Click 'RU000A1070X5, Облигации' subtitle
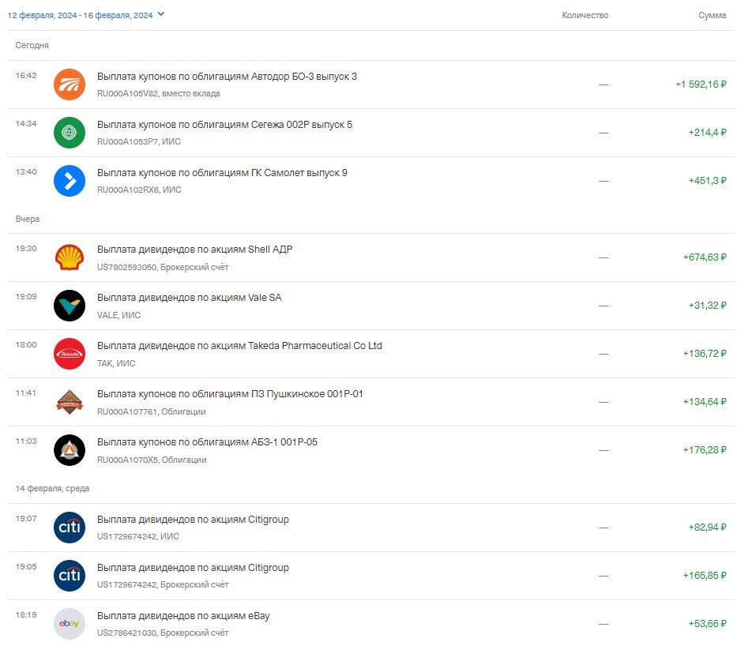Screen dimensions: 737x646 point(152,460)
